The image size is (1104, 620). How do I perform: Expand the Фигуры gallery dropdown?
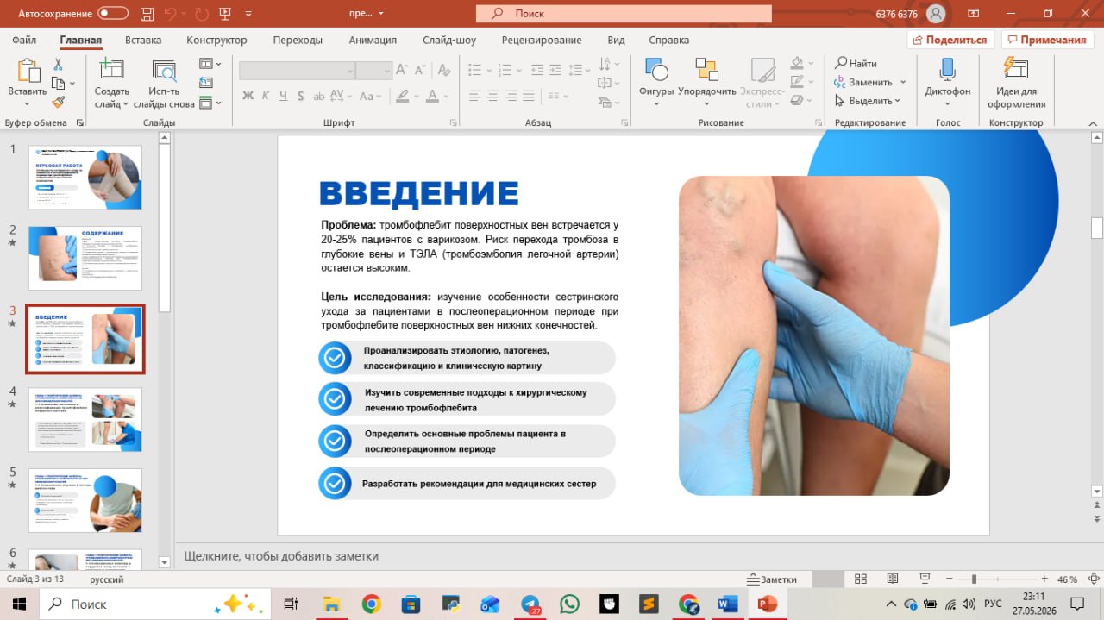(656, 104)
